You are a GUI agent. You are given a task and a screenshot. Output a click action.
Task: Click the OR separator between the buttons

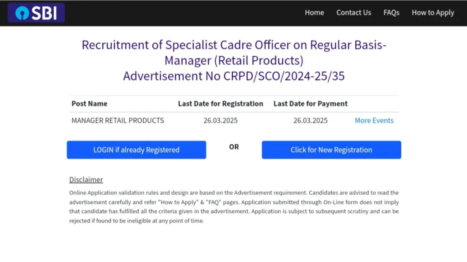234,147
